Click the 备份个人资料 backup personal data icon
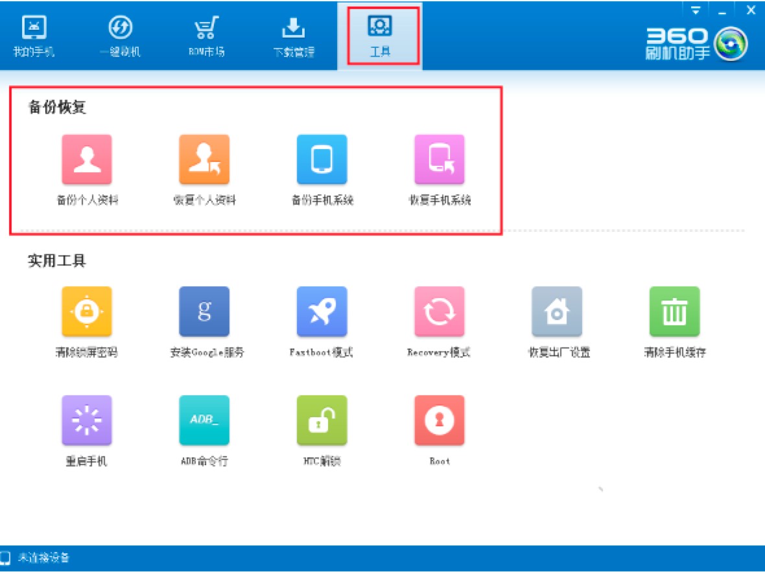The height and width of the screenshot is (574, 765). click(87, 160)
